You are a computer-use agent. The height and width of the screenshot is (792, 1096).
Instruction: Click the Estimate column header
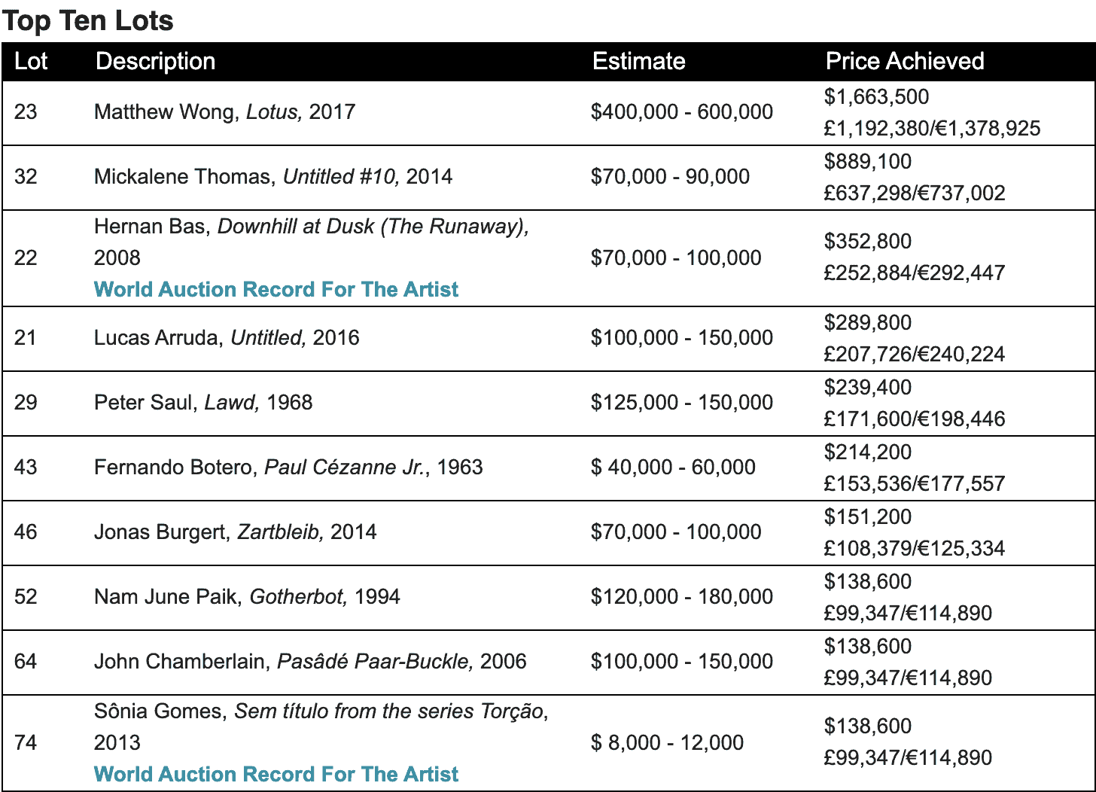(x=638, y=61)
